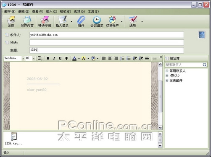Open the Verdana font dropdown
The image size is (211, 157).
(x=23, y=58)
